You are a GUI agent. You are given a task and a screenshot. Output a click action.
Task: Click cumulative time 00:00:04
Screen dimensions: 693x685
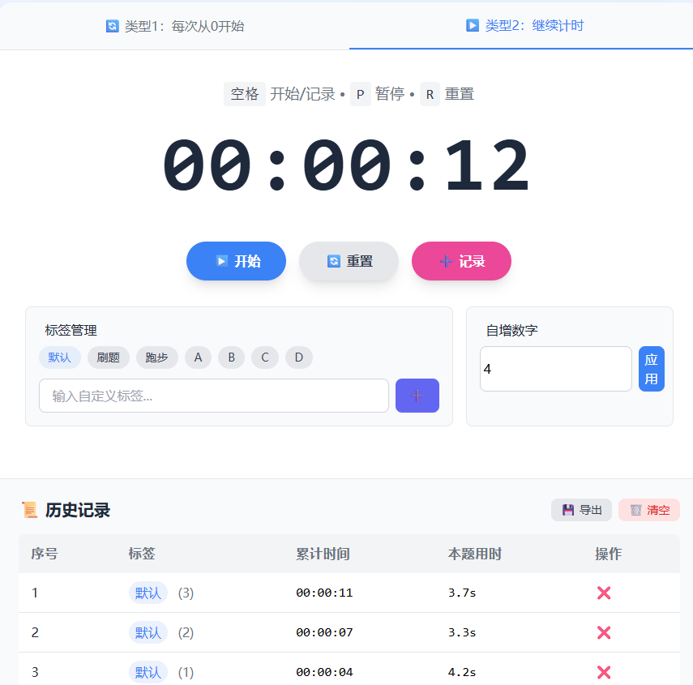[x=324, y=672]
